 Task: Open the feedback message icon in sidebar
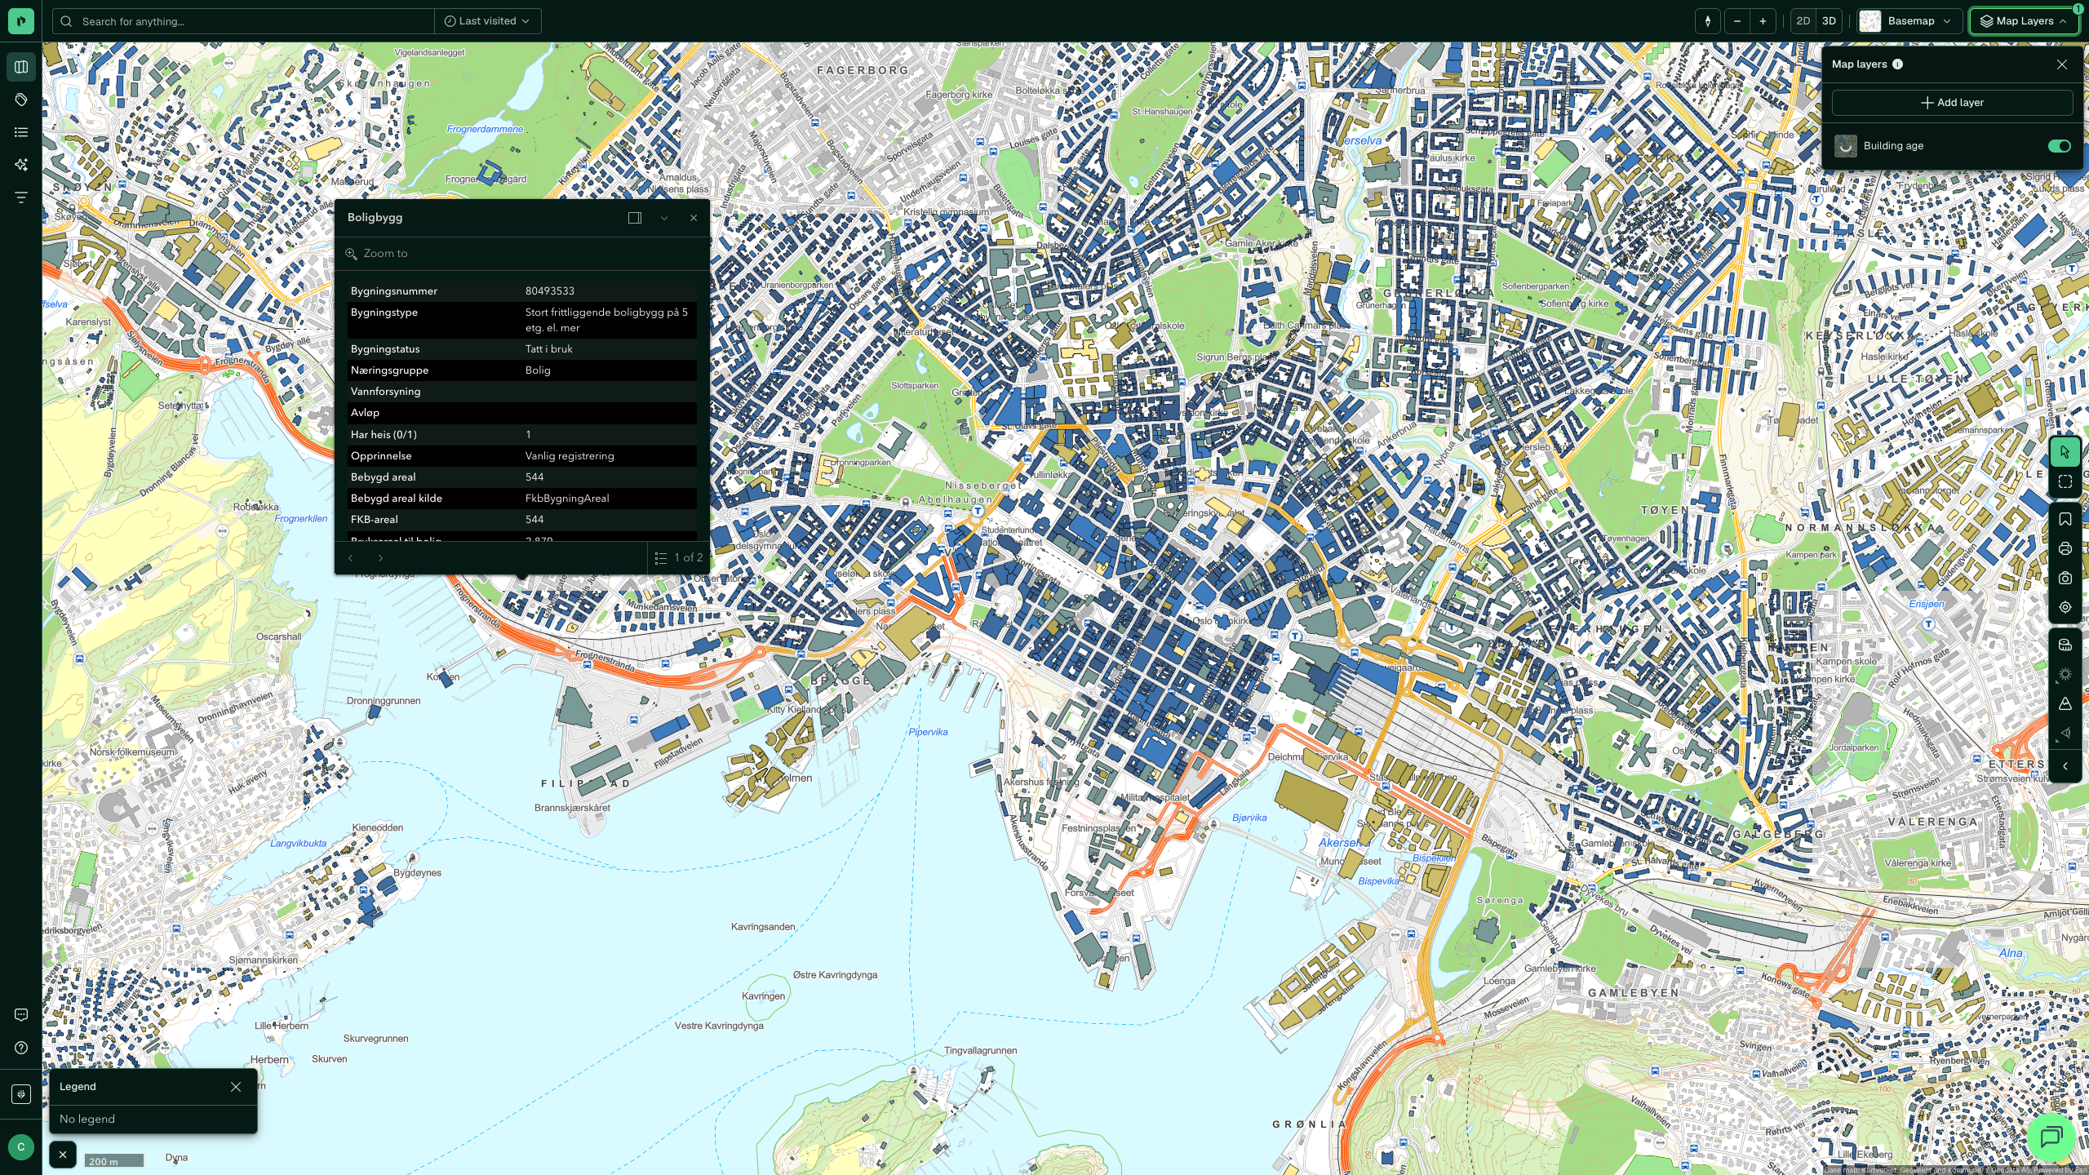click(21, 1015)
